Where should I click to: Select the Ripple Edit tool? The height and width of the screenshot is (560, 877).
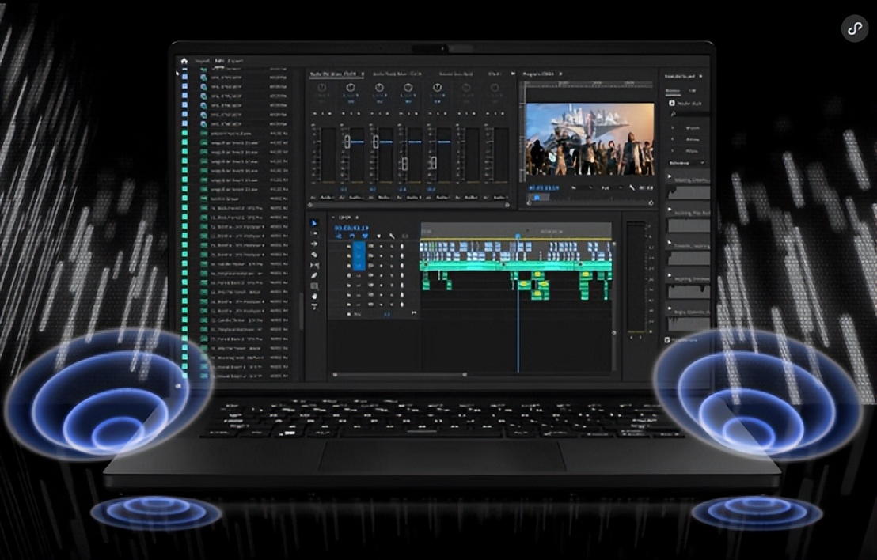pos(314,244)
